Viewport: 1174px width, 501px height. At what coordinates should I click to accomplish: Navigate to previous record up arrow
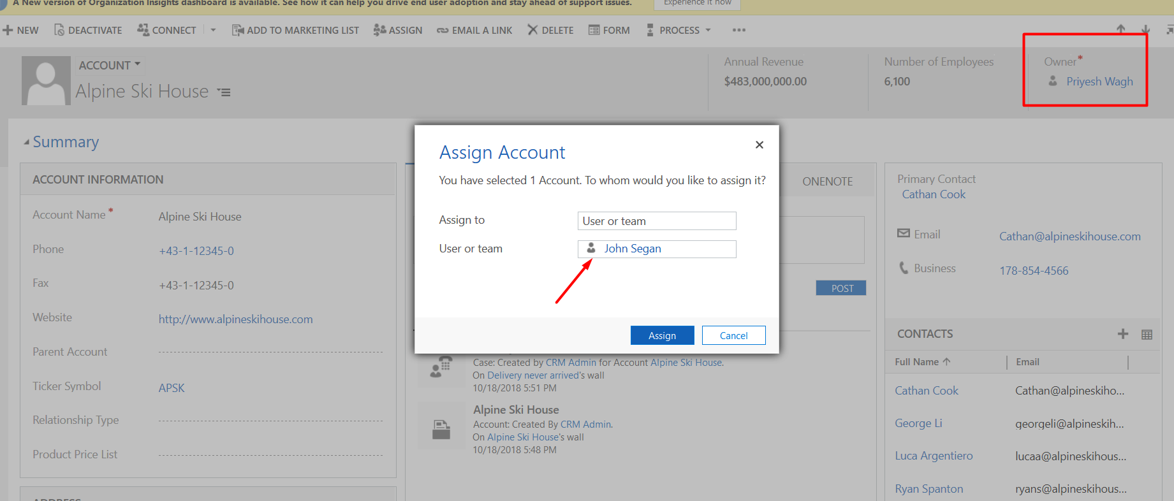[x=1120, y=29]
